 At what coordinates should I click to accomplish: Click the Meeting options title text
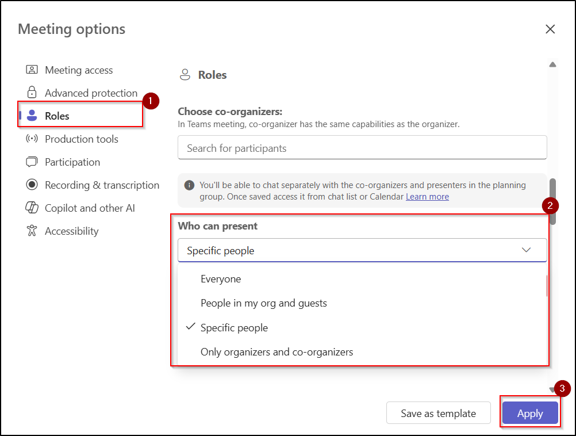pos(72,29)
